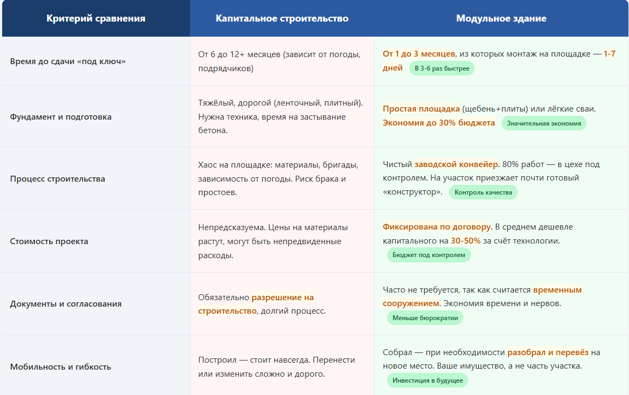This screenshot has width=629, height=395.
Task: Click the 'Меньше бюрократии' badge
Action: tap(425, 318)
